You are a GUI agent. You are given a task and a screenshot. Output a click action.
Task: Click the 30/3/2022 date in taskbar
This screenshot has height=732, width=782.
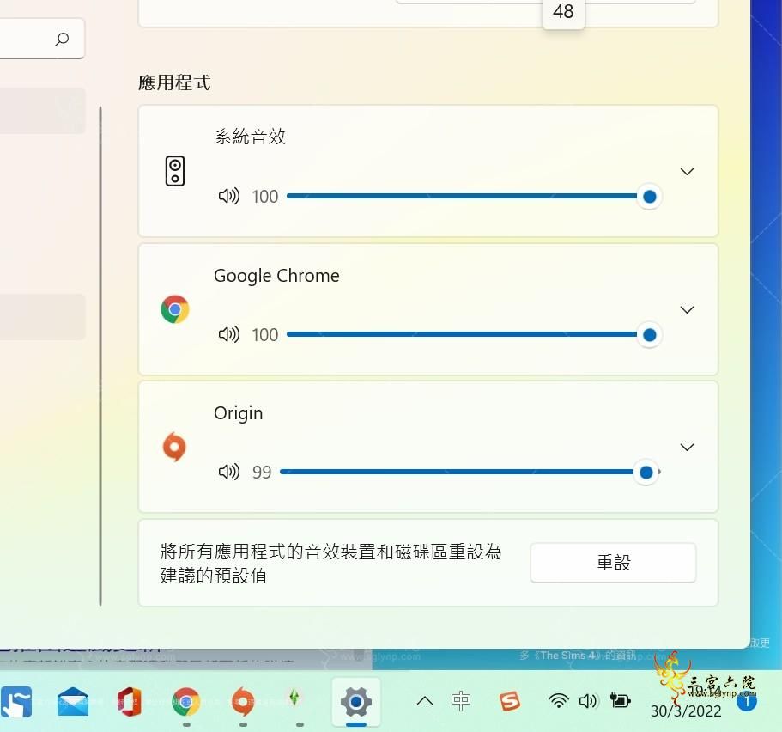[x=686, y=711]
